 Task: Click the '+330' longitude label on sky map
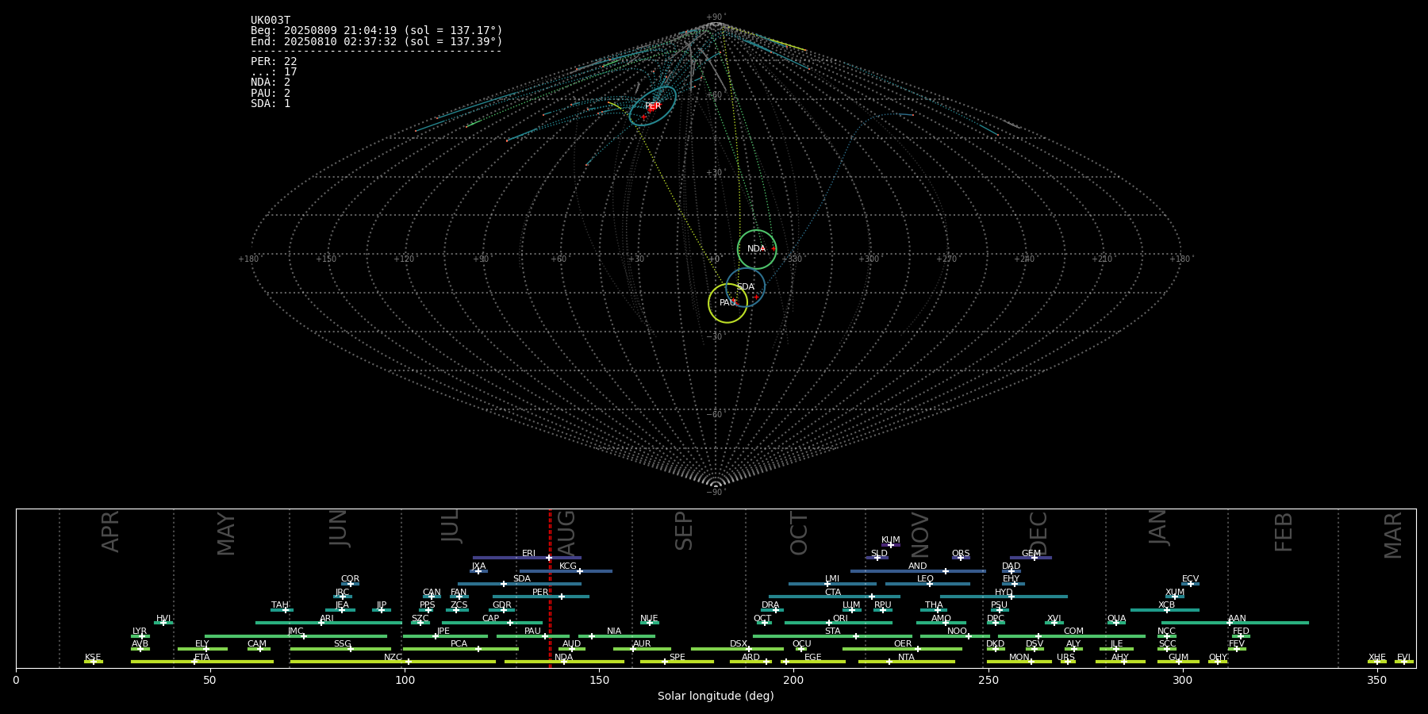click(792, 259)
